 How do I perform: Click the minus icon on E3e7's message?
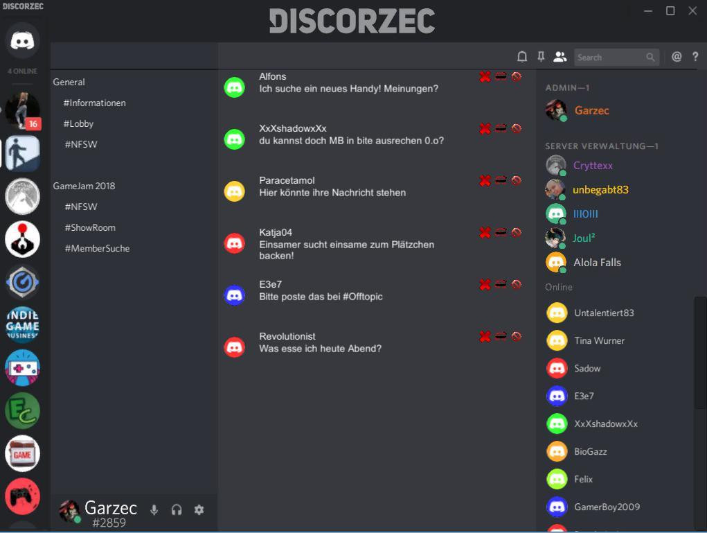[501, 284]
